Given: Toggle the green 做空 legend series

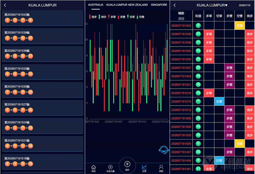Looking at the screenshot, I should [103, 17].
